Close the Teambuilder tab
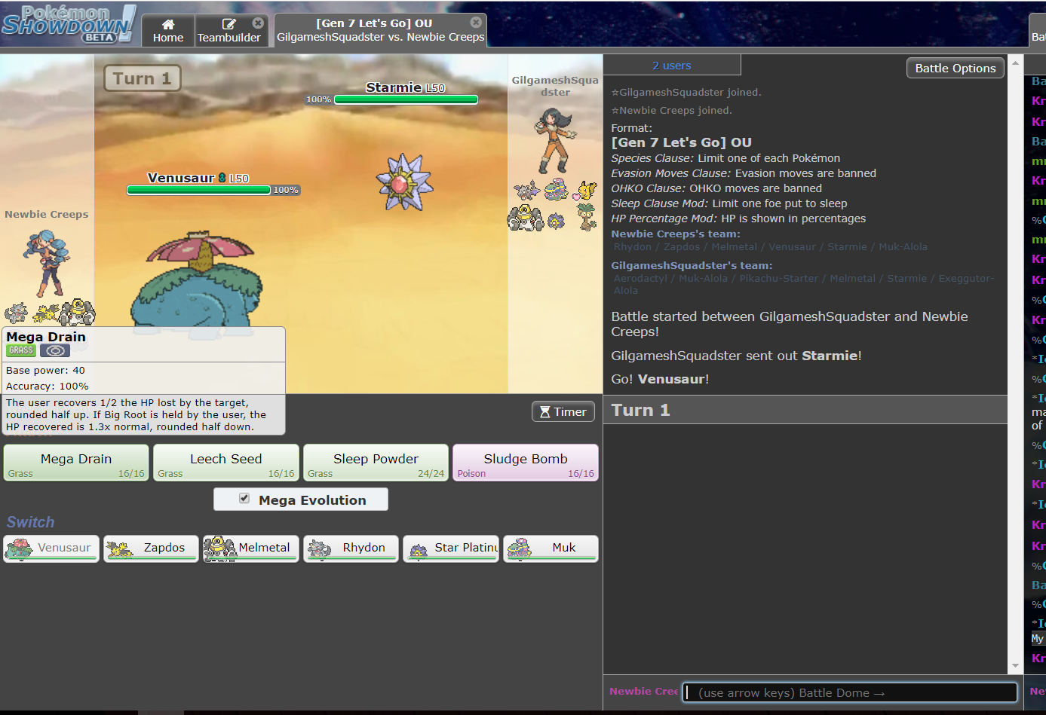 pos(258,23)
